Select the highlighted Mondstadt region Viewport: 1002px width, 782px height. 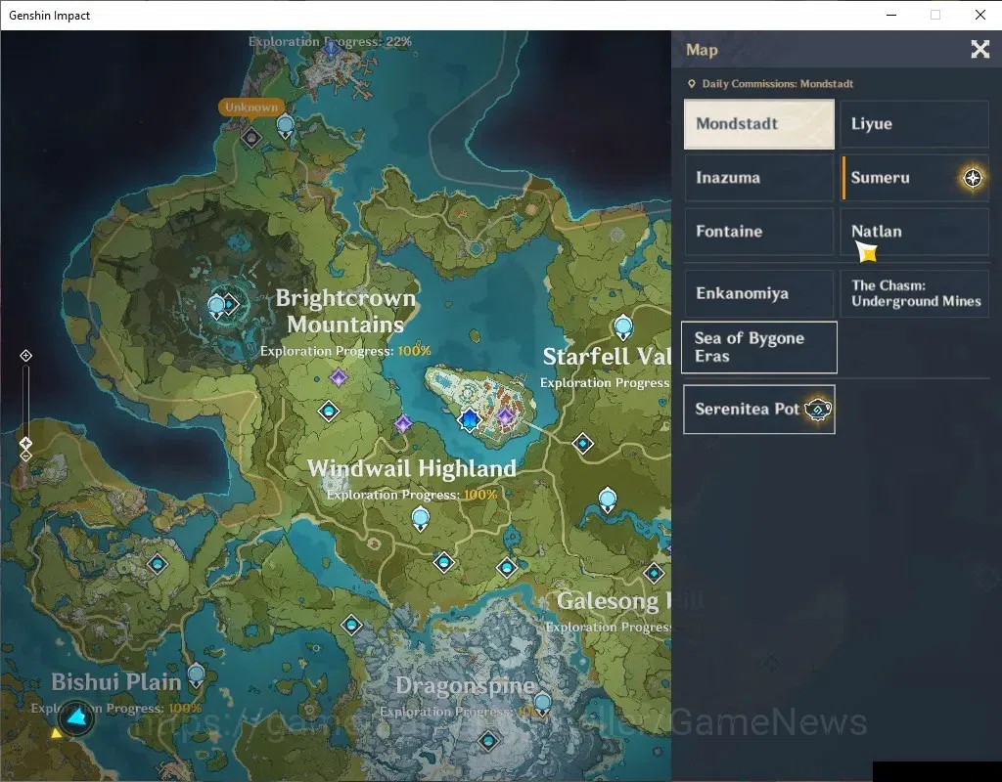coord(759,124)
